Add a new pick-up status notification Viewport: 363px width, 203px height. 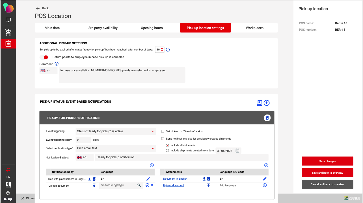(267, 103)
